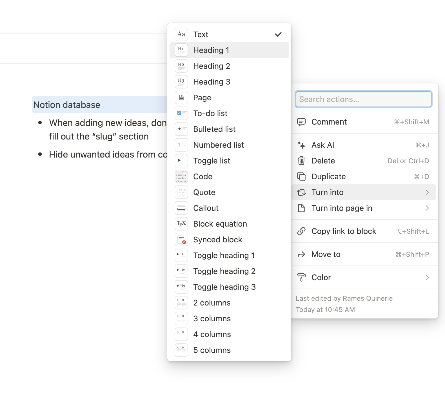Select Bulleted list block type
This screenshot has width=445, height=394.
tap(229, 129)
